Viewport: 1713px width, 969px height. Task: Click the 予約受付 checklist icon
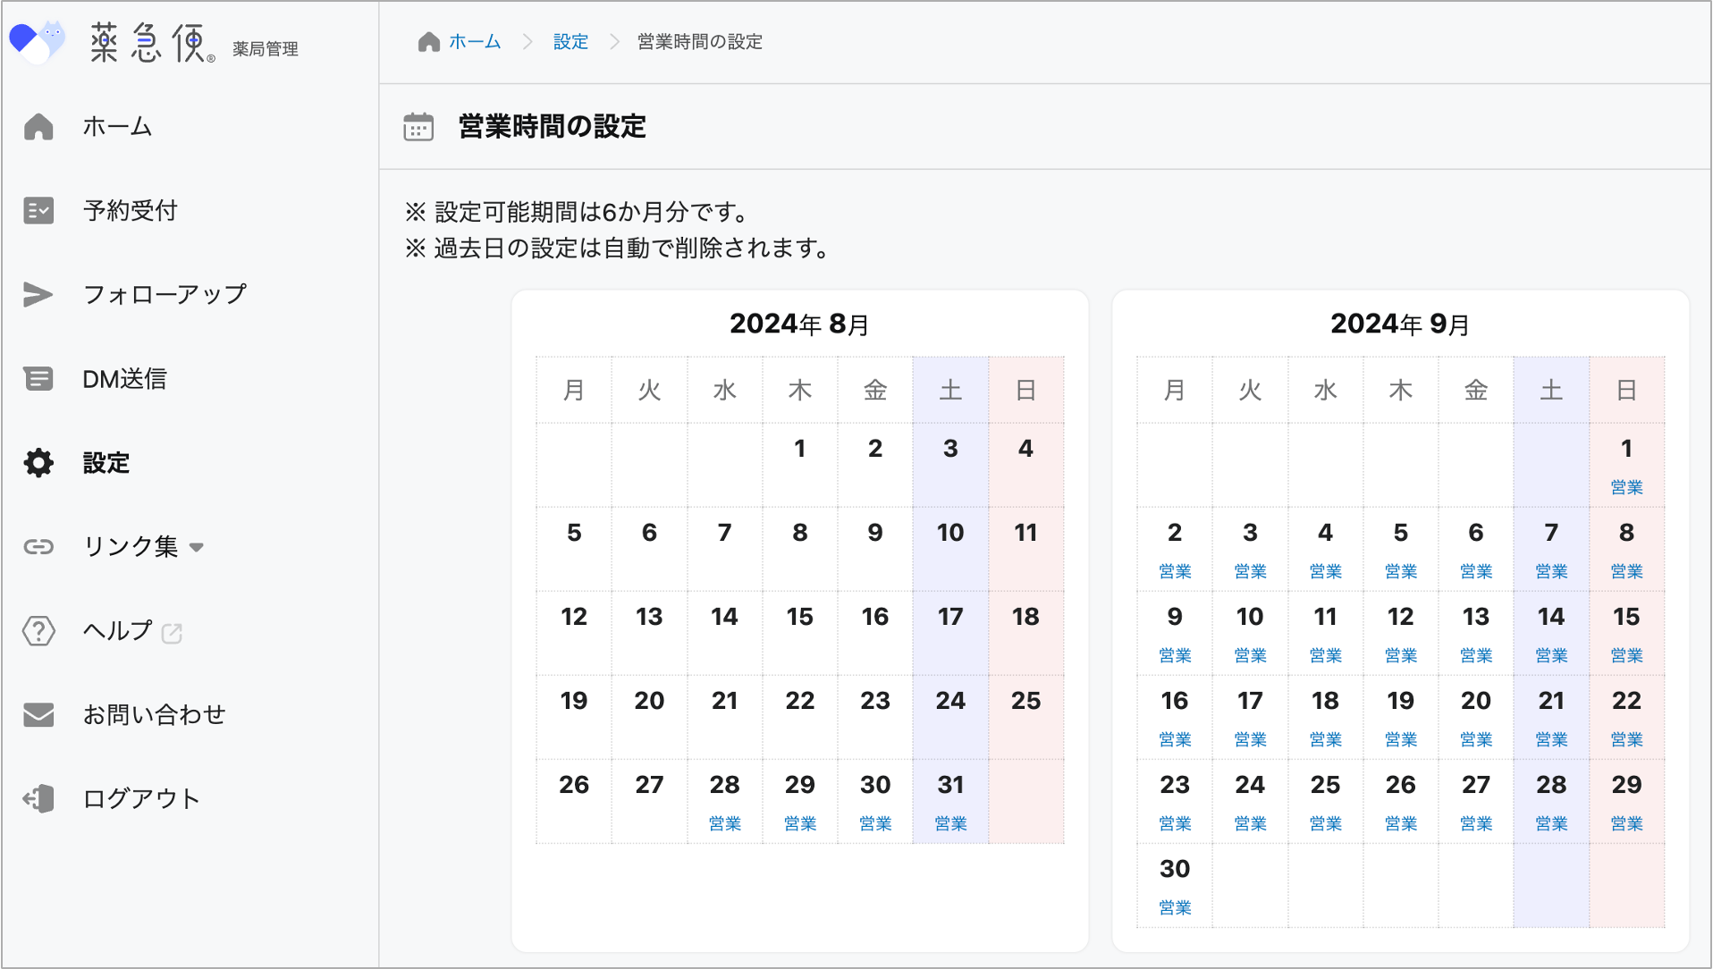click(x=38, y=211)
